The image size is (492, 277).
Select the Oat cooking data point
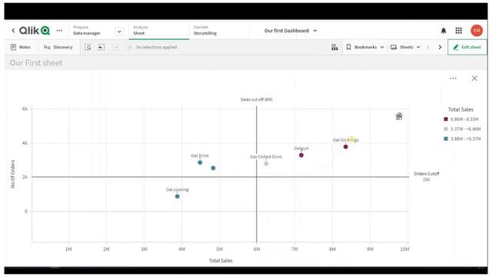point(178,196)
